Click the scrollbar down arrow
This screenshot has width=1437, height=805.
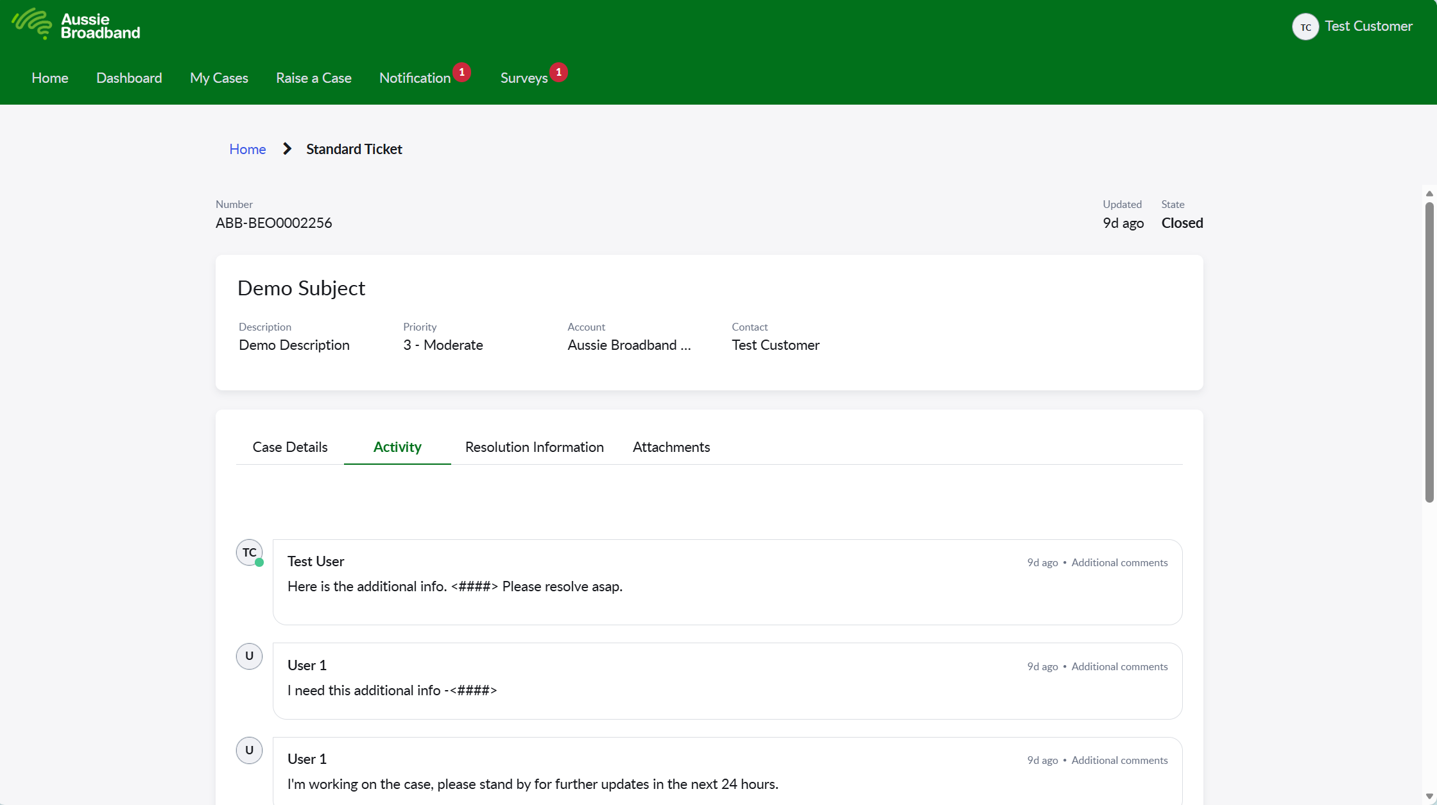click(x=1429, y=797)
